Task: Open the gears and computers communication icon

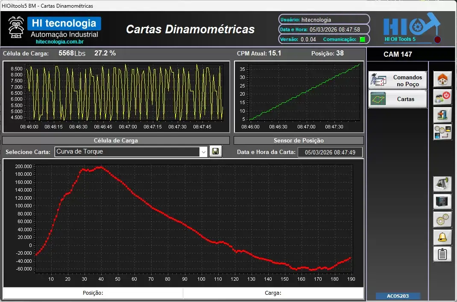Action: (442, 132)
